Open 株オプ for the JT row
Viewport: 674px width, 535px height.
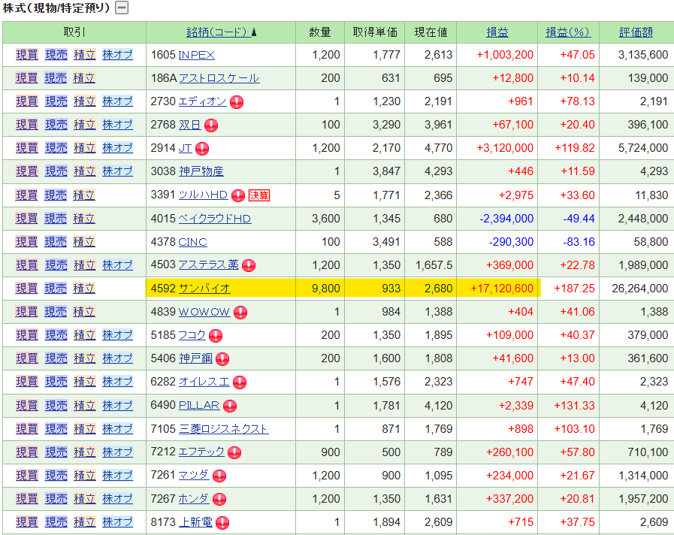tap(117, 148)
